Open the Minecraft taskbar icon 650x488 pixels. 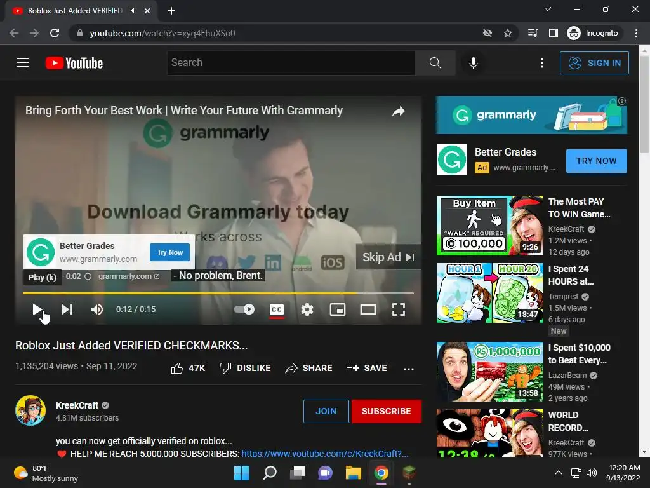pyautogui.click(x=409, y=473)
